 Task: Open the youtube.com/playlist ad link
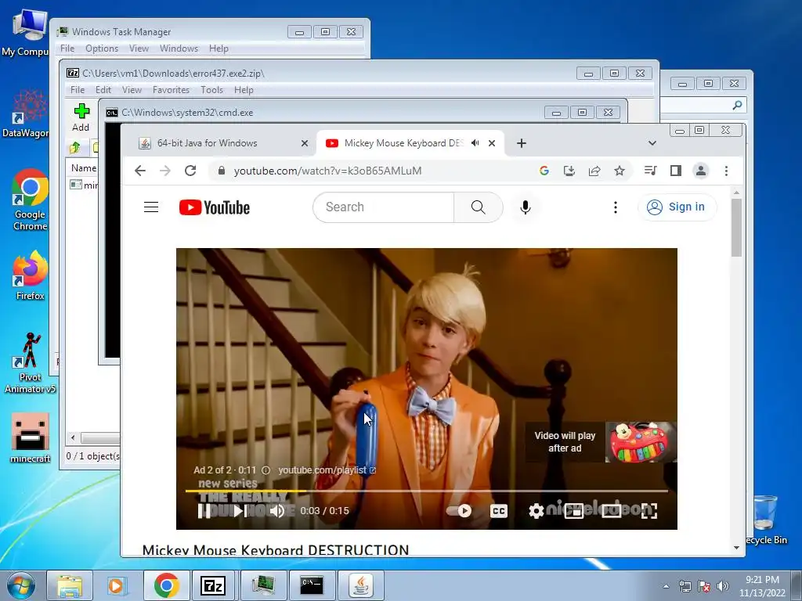coord(327,470)
